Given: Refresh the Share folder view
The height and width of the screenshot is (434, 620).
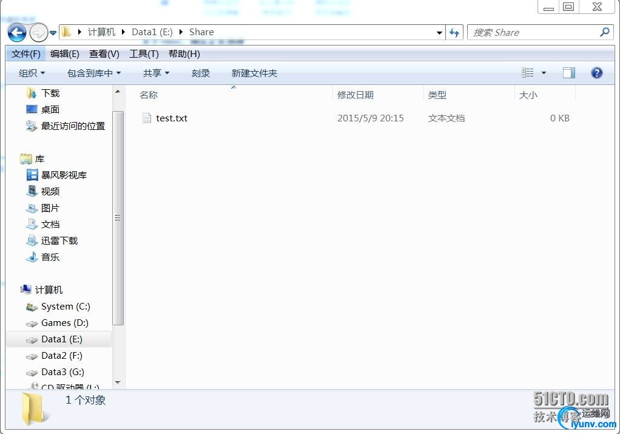Looking at the screenshot, I should pos(454,32).
